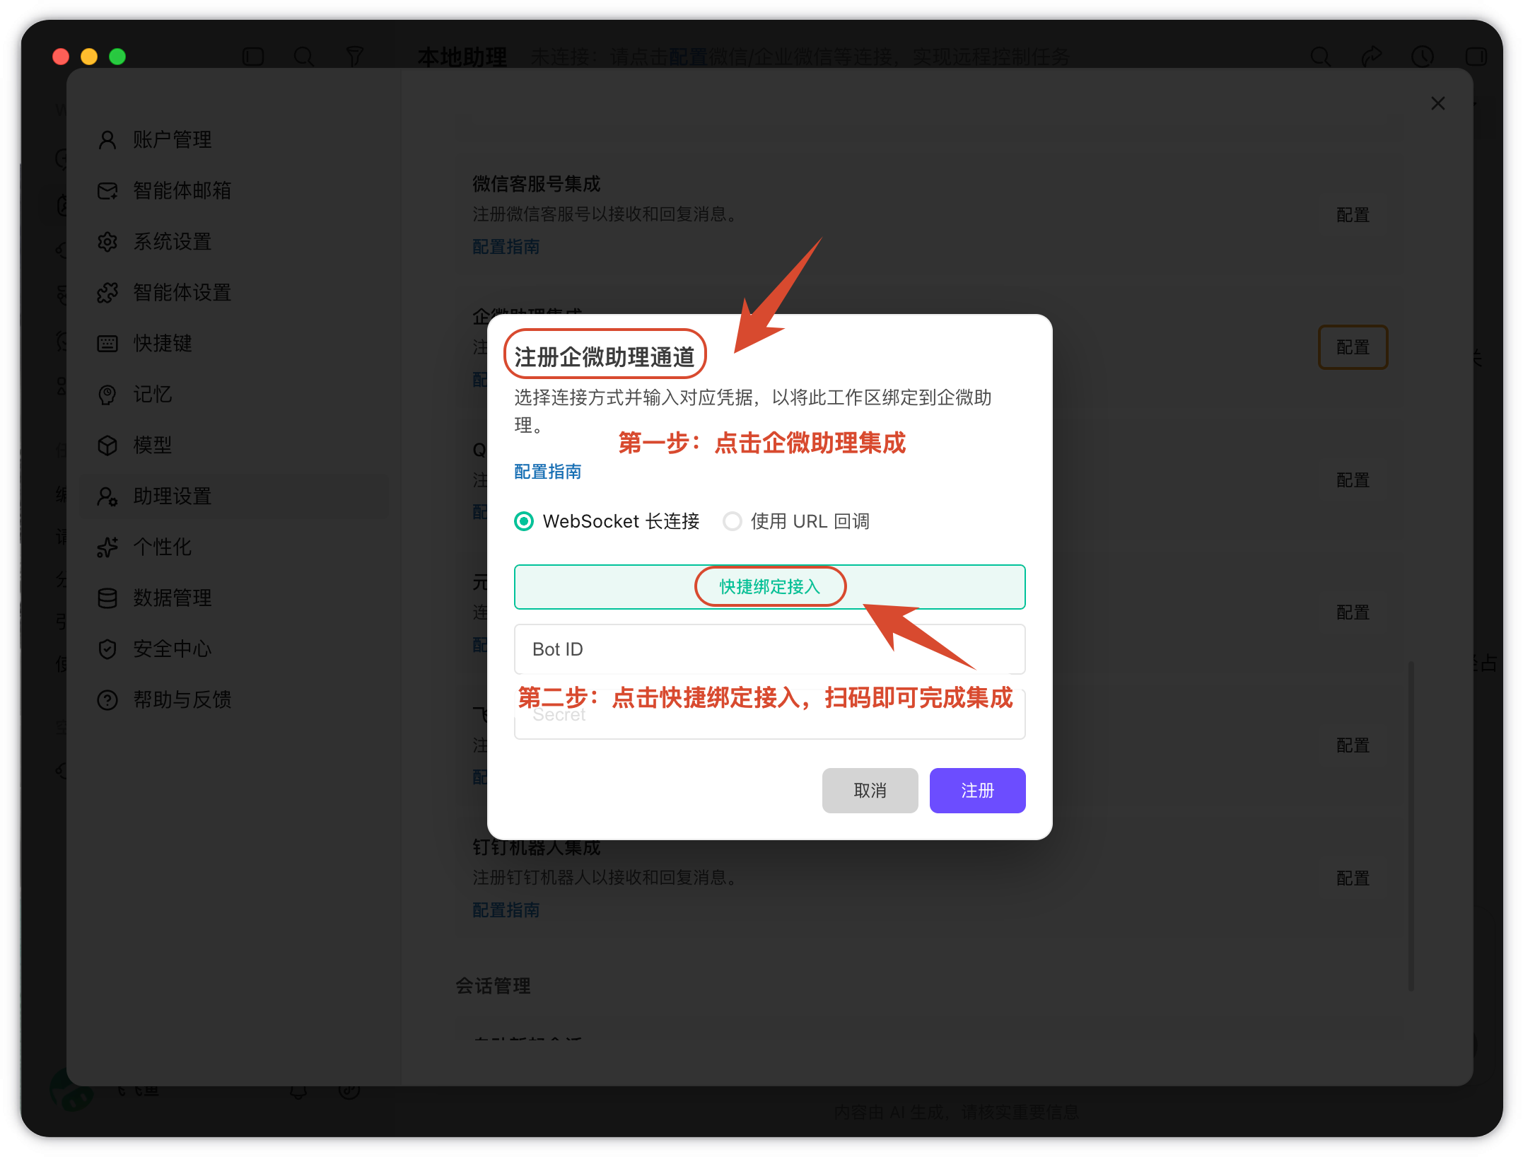The height and width of the screenshot is (1157, 1523).
Task: Click the 数据管理 database icon
Action: coord(107,598)
